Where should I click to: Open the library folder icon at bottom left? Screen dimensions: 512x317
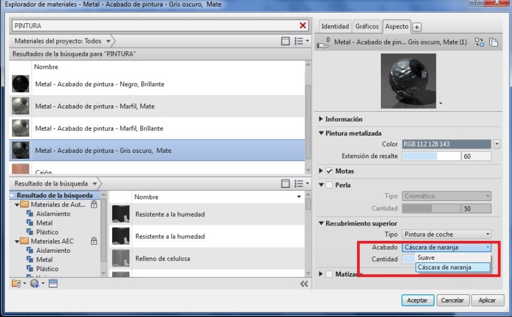15,284
